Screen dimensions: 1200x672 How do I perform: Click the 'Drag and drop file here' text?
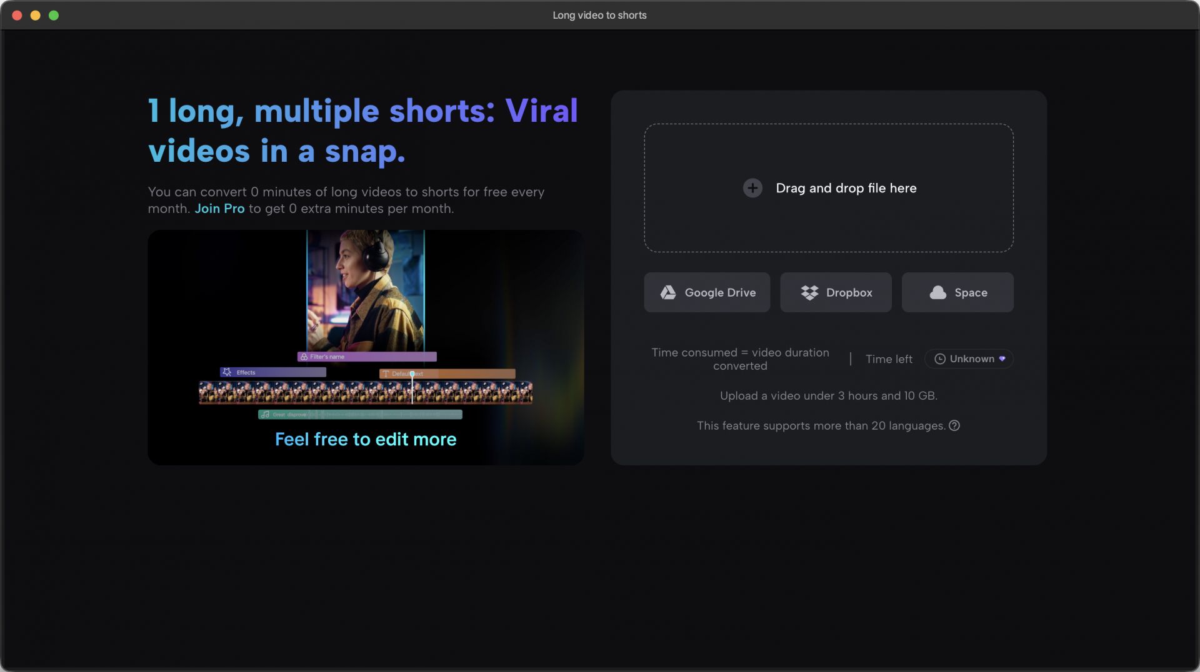pyautogui.click(x=846, y=188)
